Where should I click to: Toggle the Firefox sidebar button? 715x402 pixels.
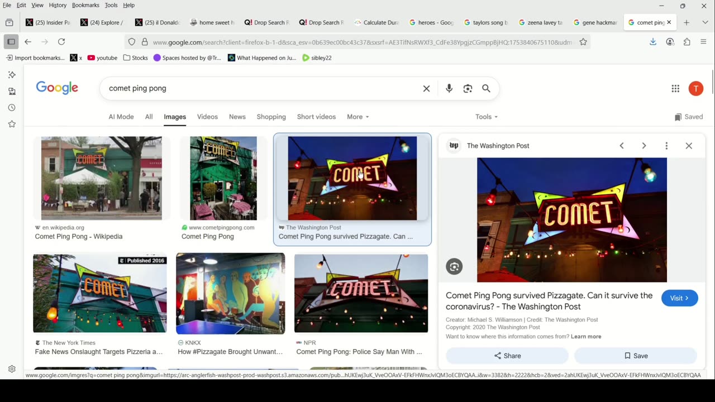pyautogui.click(x=11, y=42)
